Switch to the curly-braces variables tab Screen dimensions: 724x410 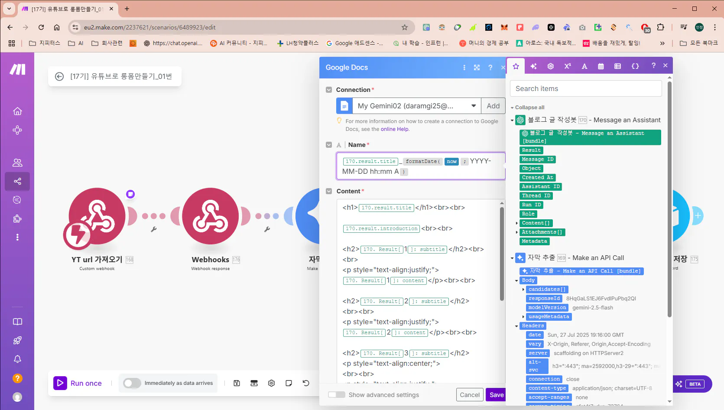point(635,66)
